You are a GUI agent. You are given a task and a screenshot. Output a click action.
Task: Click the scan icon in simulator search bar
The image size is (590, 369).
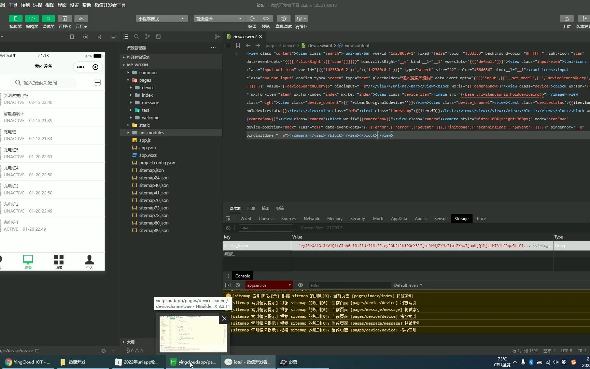[x=98, y=83]
